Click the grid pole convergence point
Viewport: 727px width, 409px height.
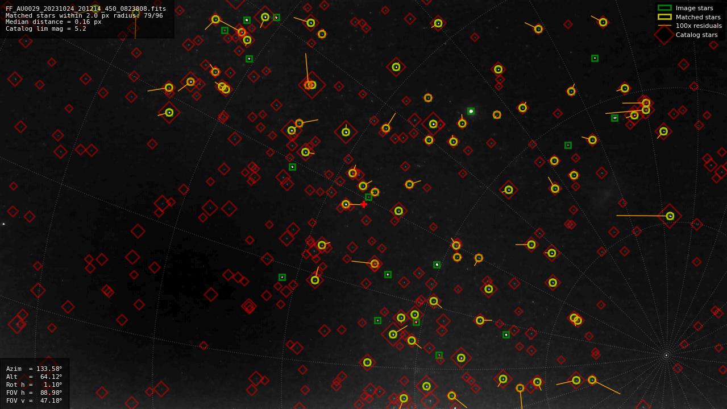pos(666,355)
